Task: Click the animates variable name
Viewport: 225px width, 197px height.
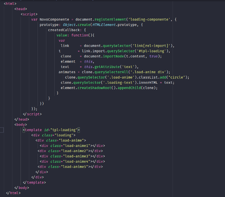Action: [67, 72]
